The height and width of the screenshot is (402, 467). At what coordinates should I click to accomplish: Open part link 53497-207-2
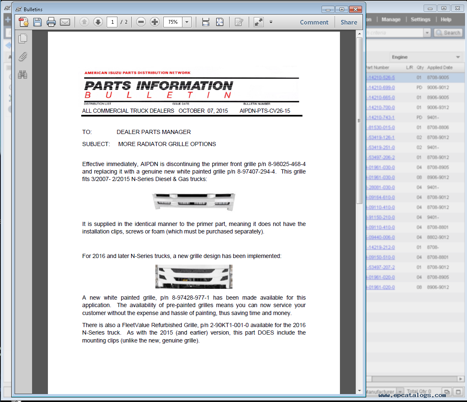pyautogui.click(x=381, y=267)
